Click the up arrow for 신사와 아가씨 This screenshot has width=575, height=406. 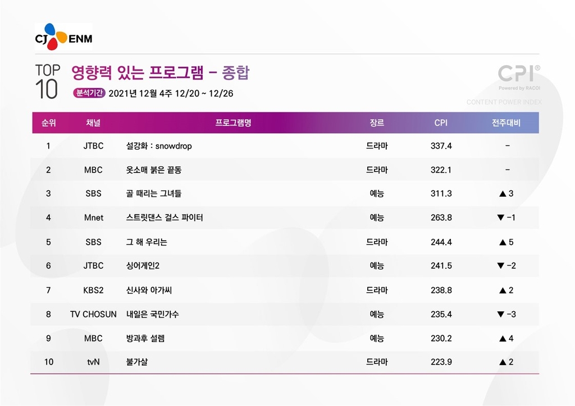click(x=503, y=290)
